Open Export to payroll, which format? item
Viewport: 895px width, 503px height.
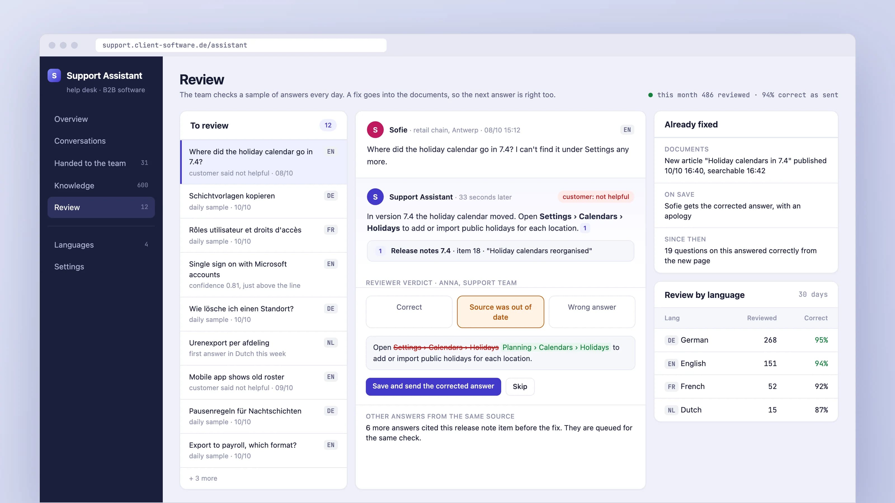[263, 450]
